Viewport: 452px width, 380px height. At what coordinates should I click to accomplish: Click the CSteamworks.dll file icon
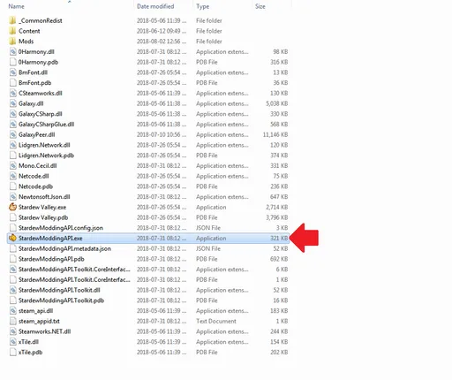pos(12,94)
